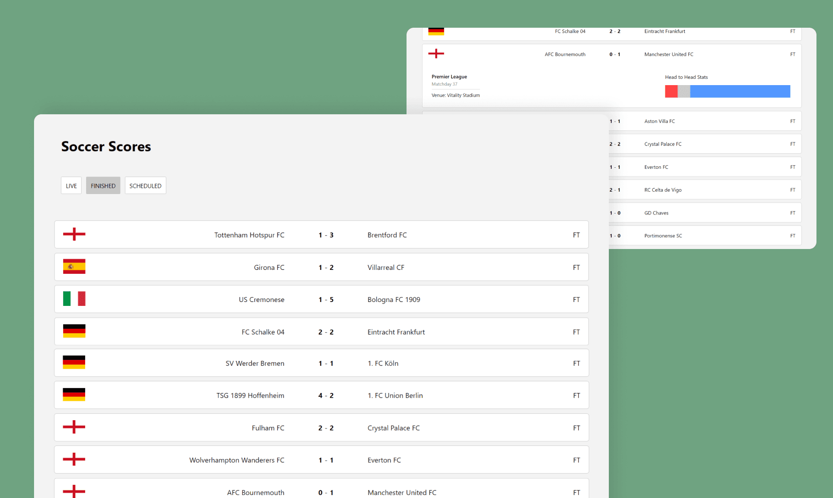The height and width of the screenshot is (498, 833).
Task: Click the England flag beside Wolverhampton Wanderers FC
Action: tap(74, 459)
